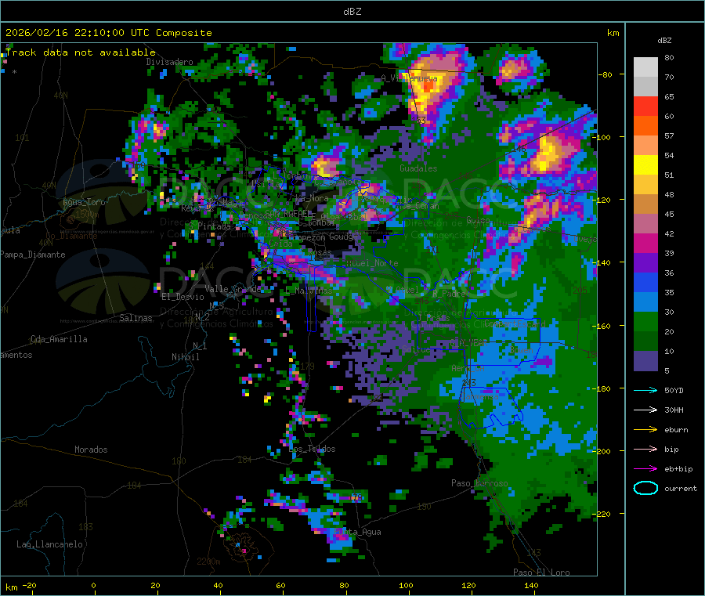The height and width of the screenshot is (596, 705).
Task: Click the dark orange dBZ legend swatch
Action: (x=645, y=126)
